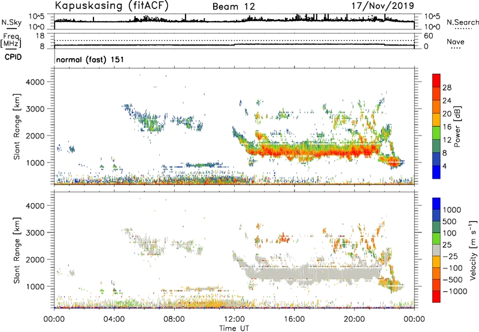Click the '3000' tick of the velocity panel
479x332 pixels.
(35, 233)
